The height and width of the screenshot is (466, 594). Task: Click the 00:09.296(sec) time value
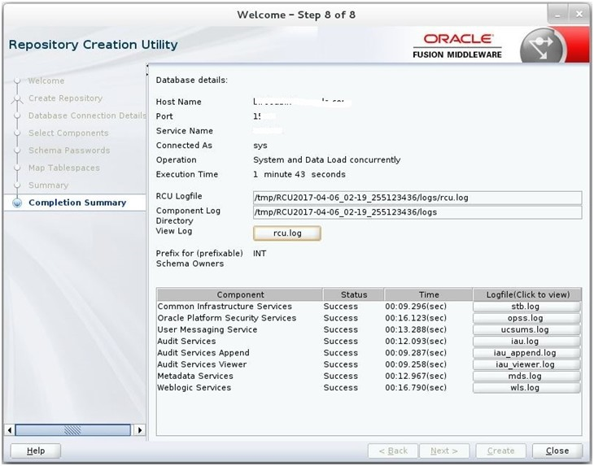(x=416, y=307)
